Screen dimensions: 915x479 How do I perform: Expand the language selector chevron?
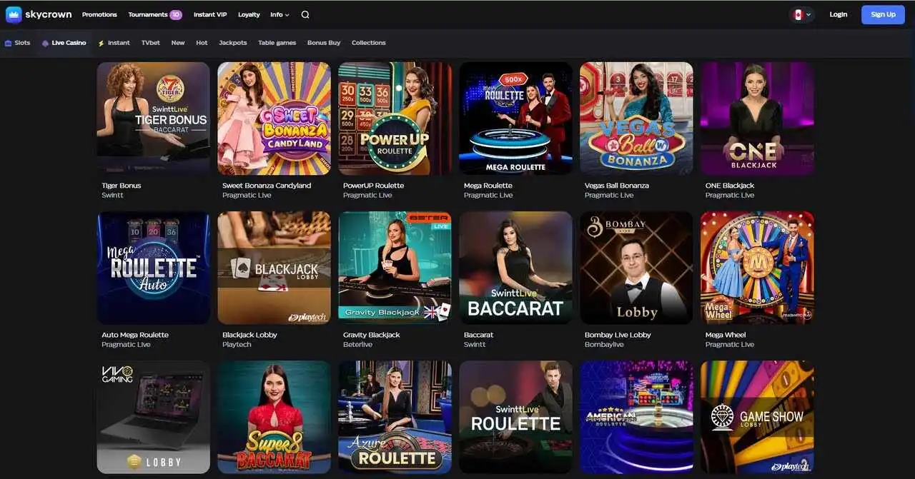click(x=808, y=14)
